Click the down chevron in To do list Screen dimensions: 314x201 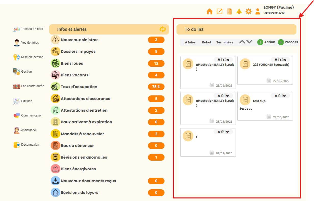tap(249, 42)
